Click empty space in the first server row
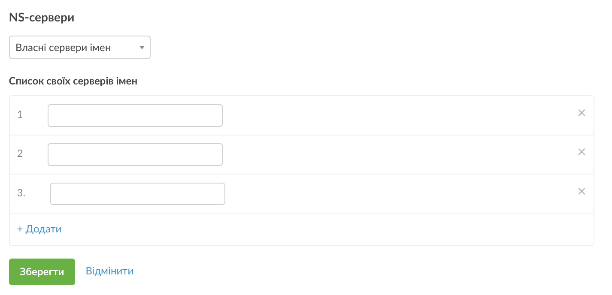 [386, 115]
